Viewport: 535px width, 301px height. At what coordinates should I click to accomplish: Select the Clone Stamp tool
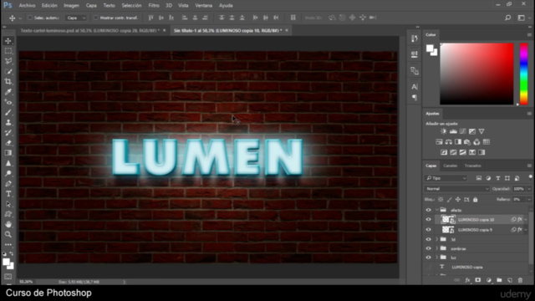[x=8, y=123]
